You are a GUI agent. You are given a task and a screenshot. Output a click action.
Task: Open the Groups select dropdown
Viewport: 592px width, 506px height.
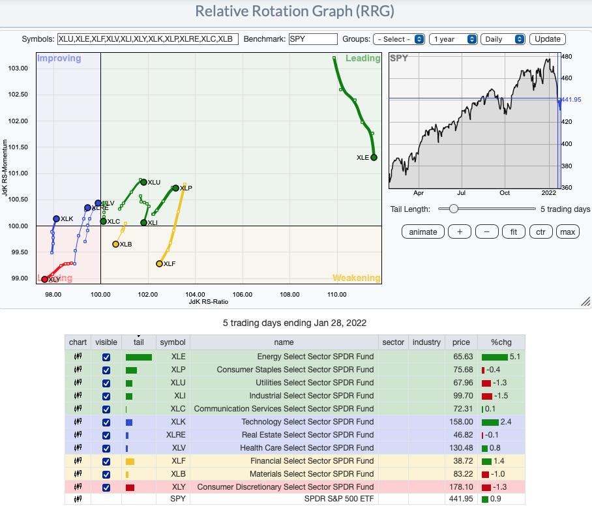click(399, 39)
